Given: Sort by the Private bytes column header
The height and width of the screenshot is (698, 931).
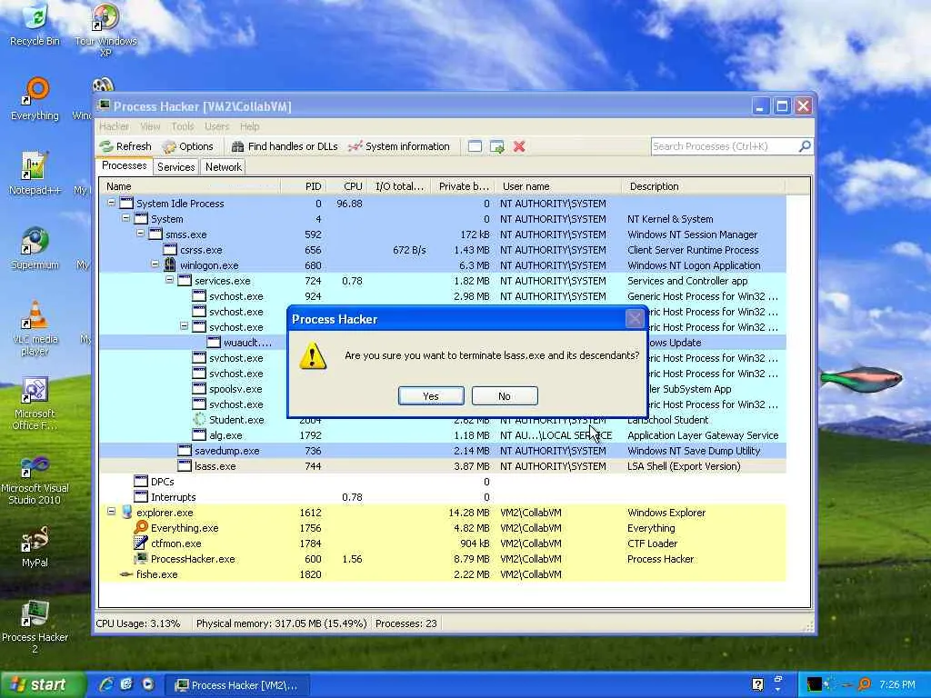Looking at the screenshot, I should 463,186.
